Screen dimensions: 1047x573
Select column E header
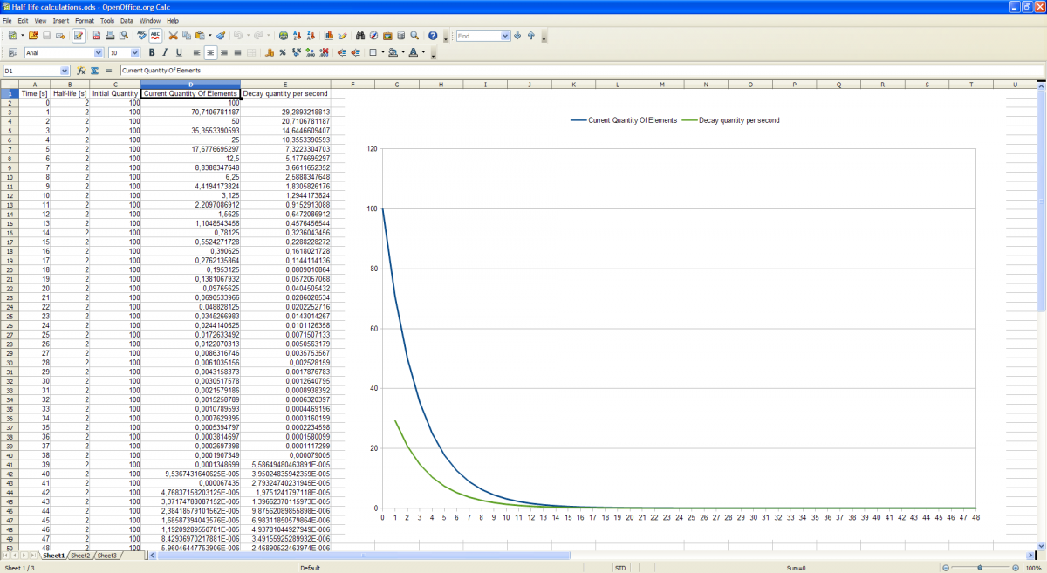285,85
